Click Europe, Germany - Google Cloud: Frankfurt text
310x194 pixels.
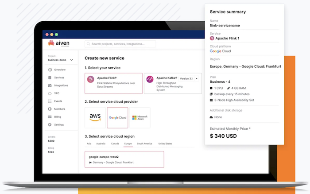(245, 66)
